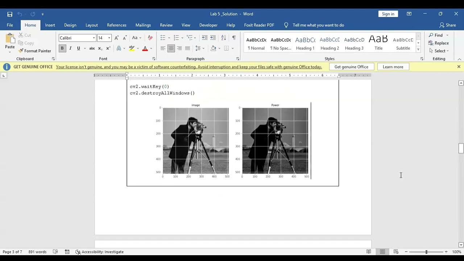Expand the Bullets list dropdown

(169, 38)
